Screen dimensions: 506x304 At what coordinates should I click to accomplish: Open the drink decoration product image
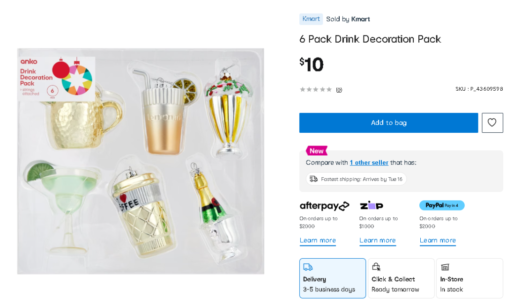(x=141, y=161)
